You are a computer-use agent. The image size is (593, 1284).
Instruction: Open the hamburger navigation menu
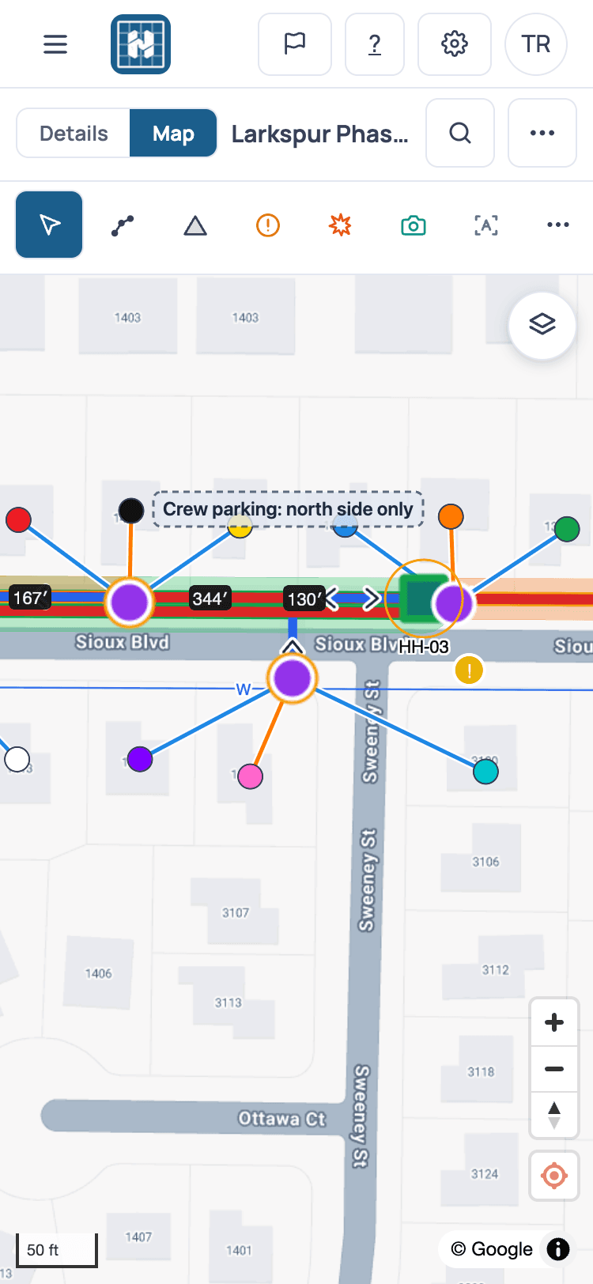click(55, 44)
